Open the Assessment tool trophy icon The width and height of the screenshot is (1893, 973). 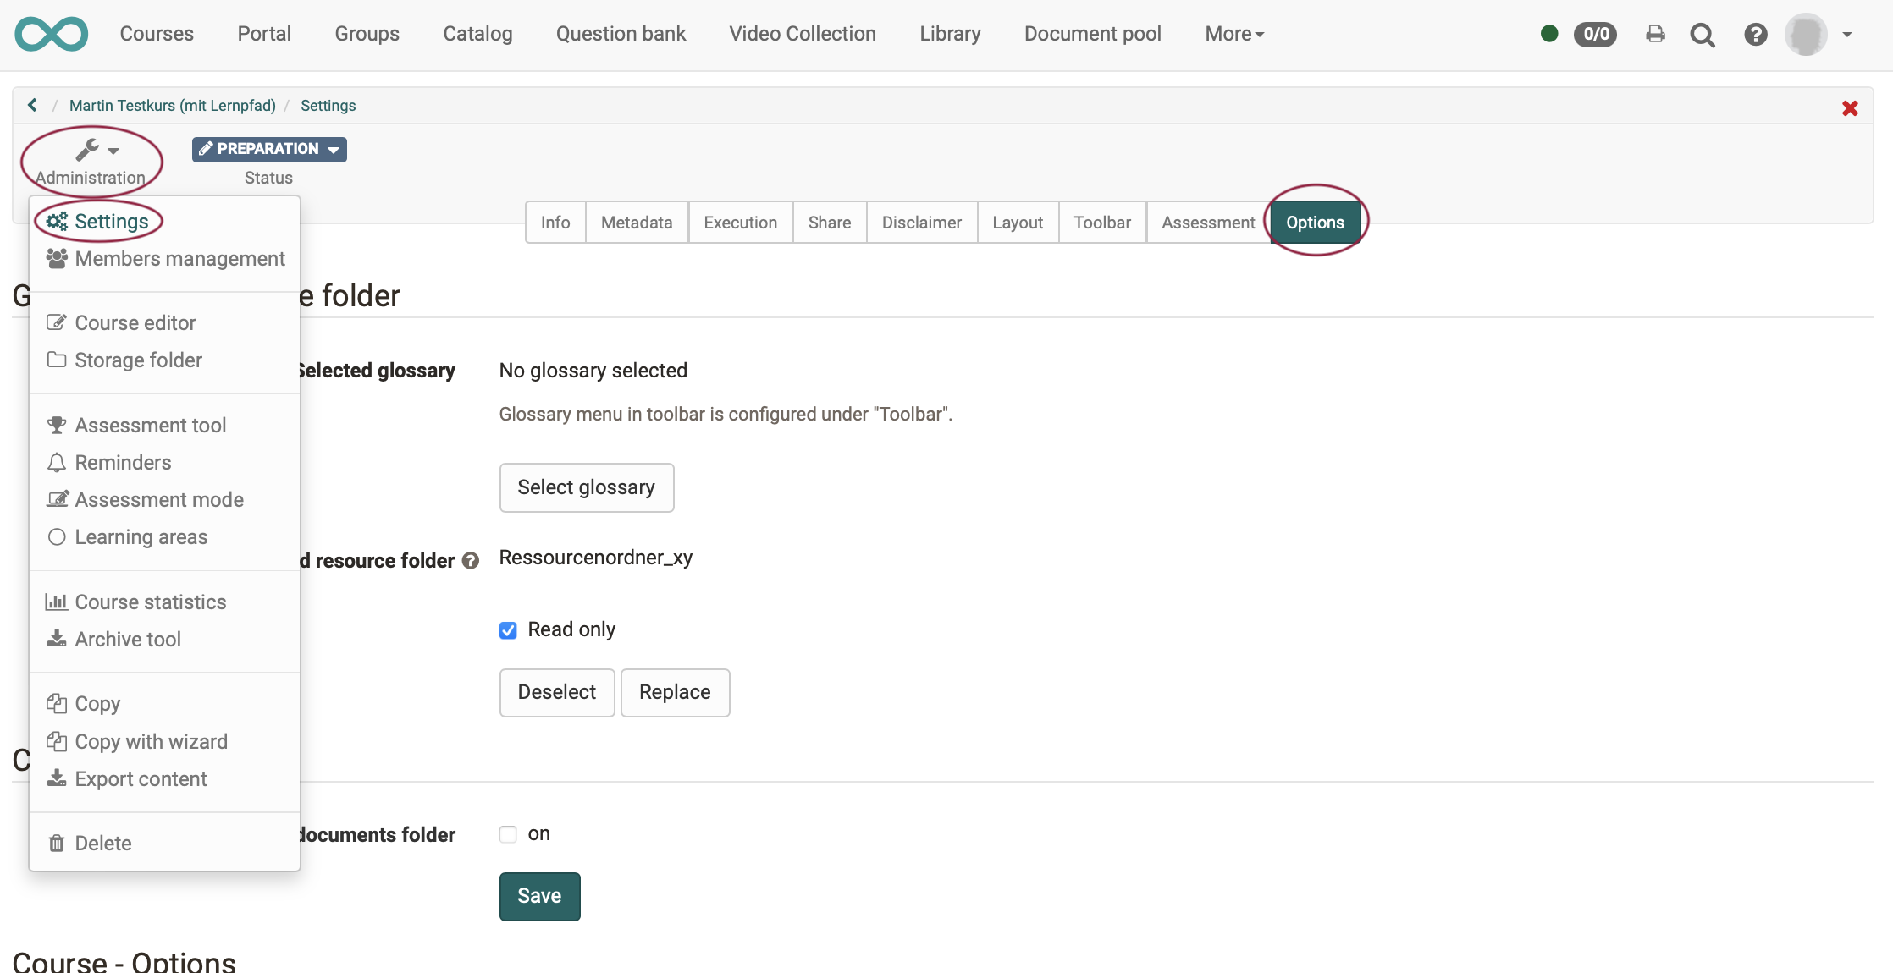(57, 424)
